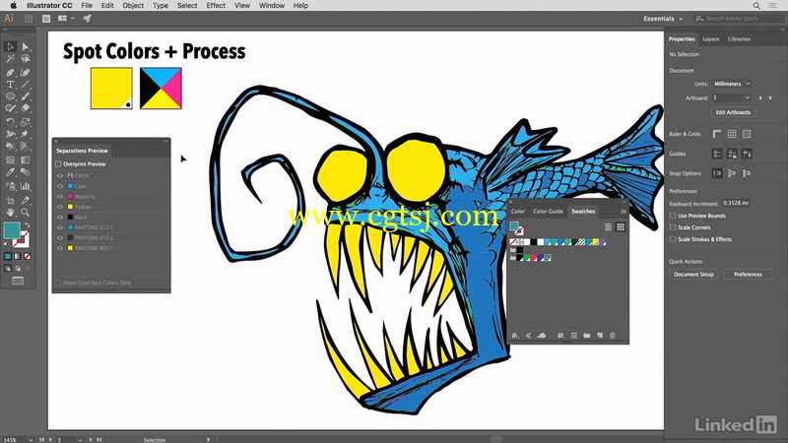The image size is (788, 443).
Task: Swap fill and stroke colors
Action: click(x=28, y=225)
